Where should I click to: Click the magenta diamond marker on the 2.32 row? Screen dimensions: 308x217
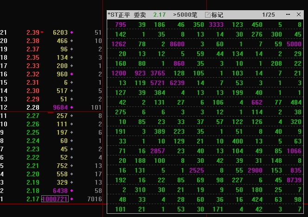pyautogui.click(x=72, y=74)
